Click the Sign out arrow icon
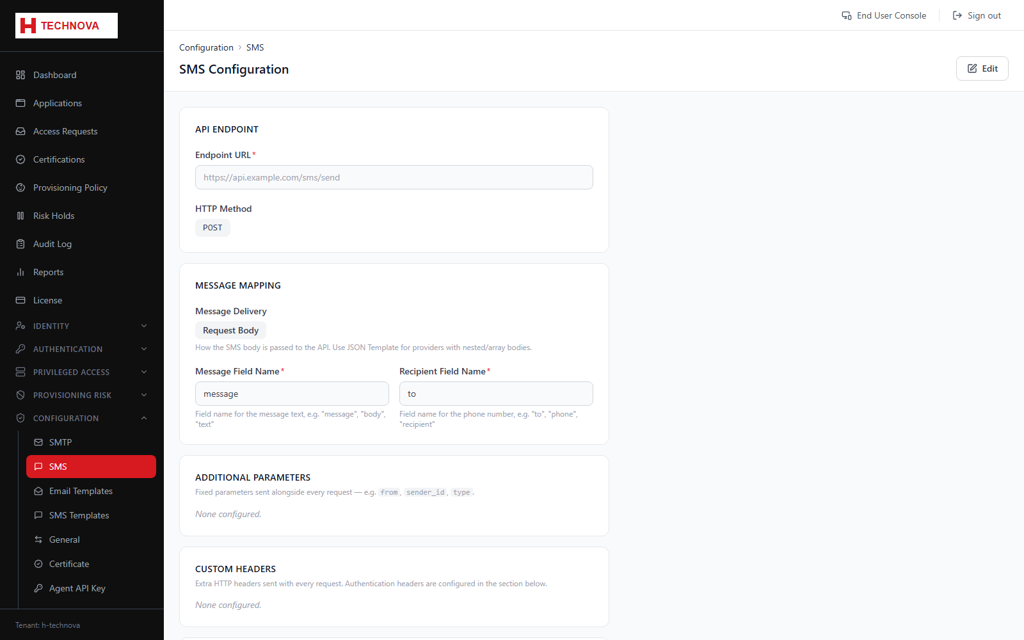The width and height of the screenshot is (1024, 640). [x=957, y=15]
